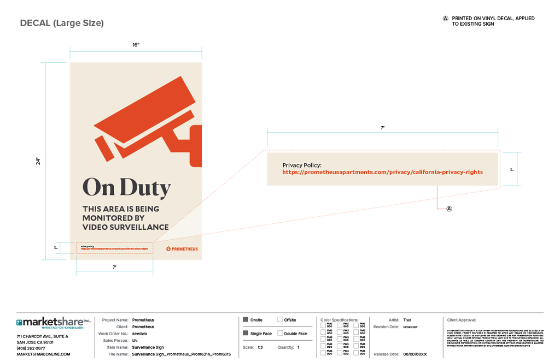Click the circled A callout marker under enlarged label
Image resolution: width=560 pixels, height=362 pixels.
pos(450,209)
